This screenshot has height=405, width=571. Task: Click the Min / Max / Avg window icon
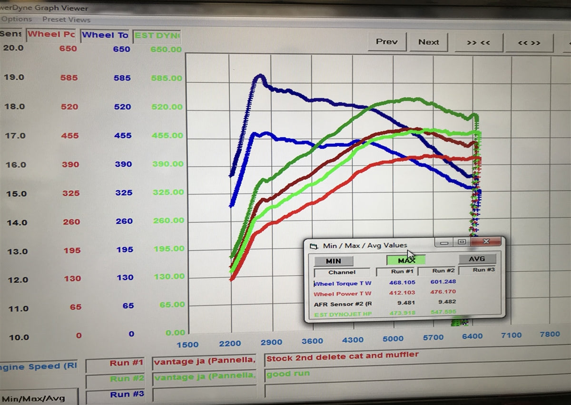(x=314, y=246)
